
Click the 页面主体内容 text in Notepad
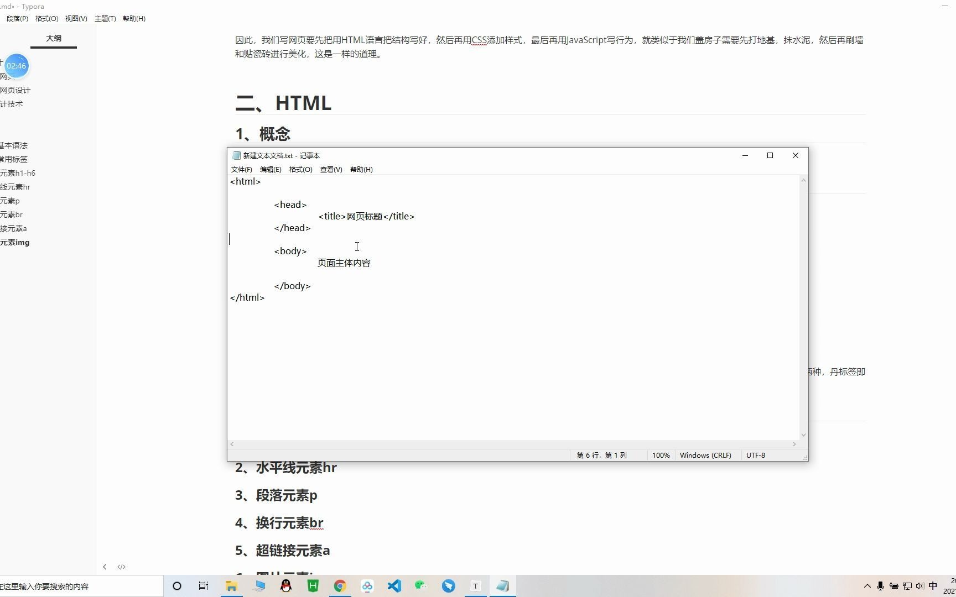coord(344,263)
